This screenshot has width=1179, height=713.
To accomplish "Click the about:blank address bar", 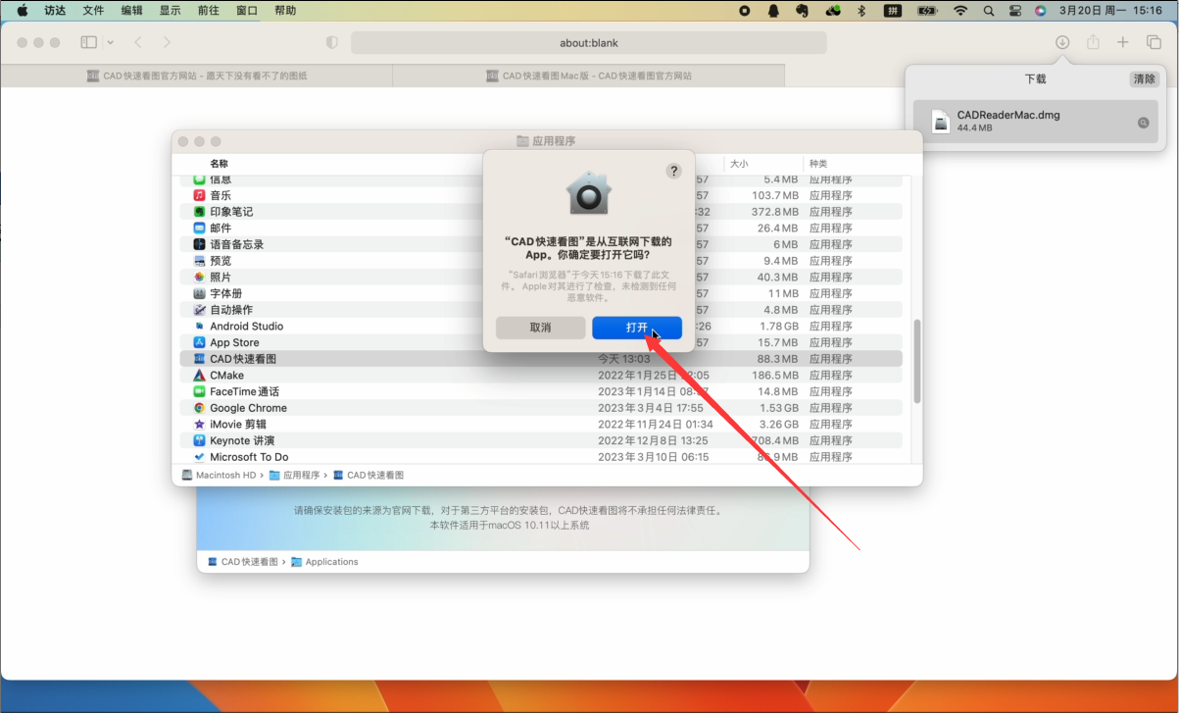I will 589,42.
